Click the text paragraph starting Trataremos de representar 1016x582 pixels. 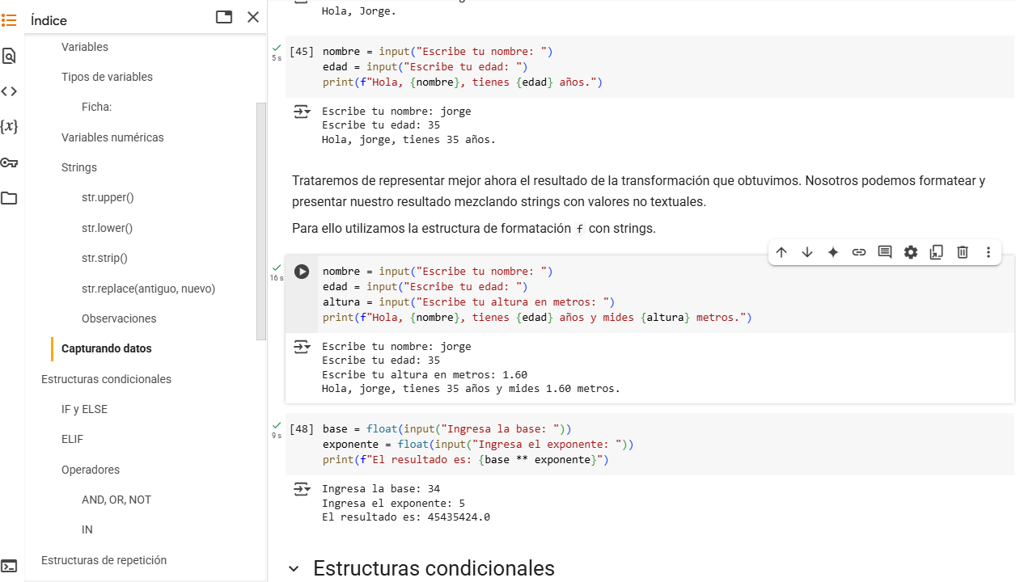[639, 191]
